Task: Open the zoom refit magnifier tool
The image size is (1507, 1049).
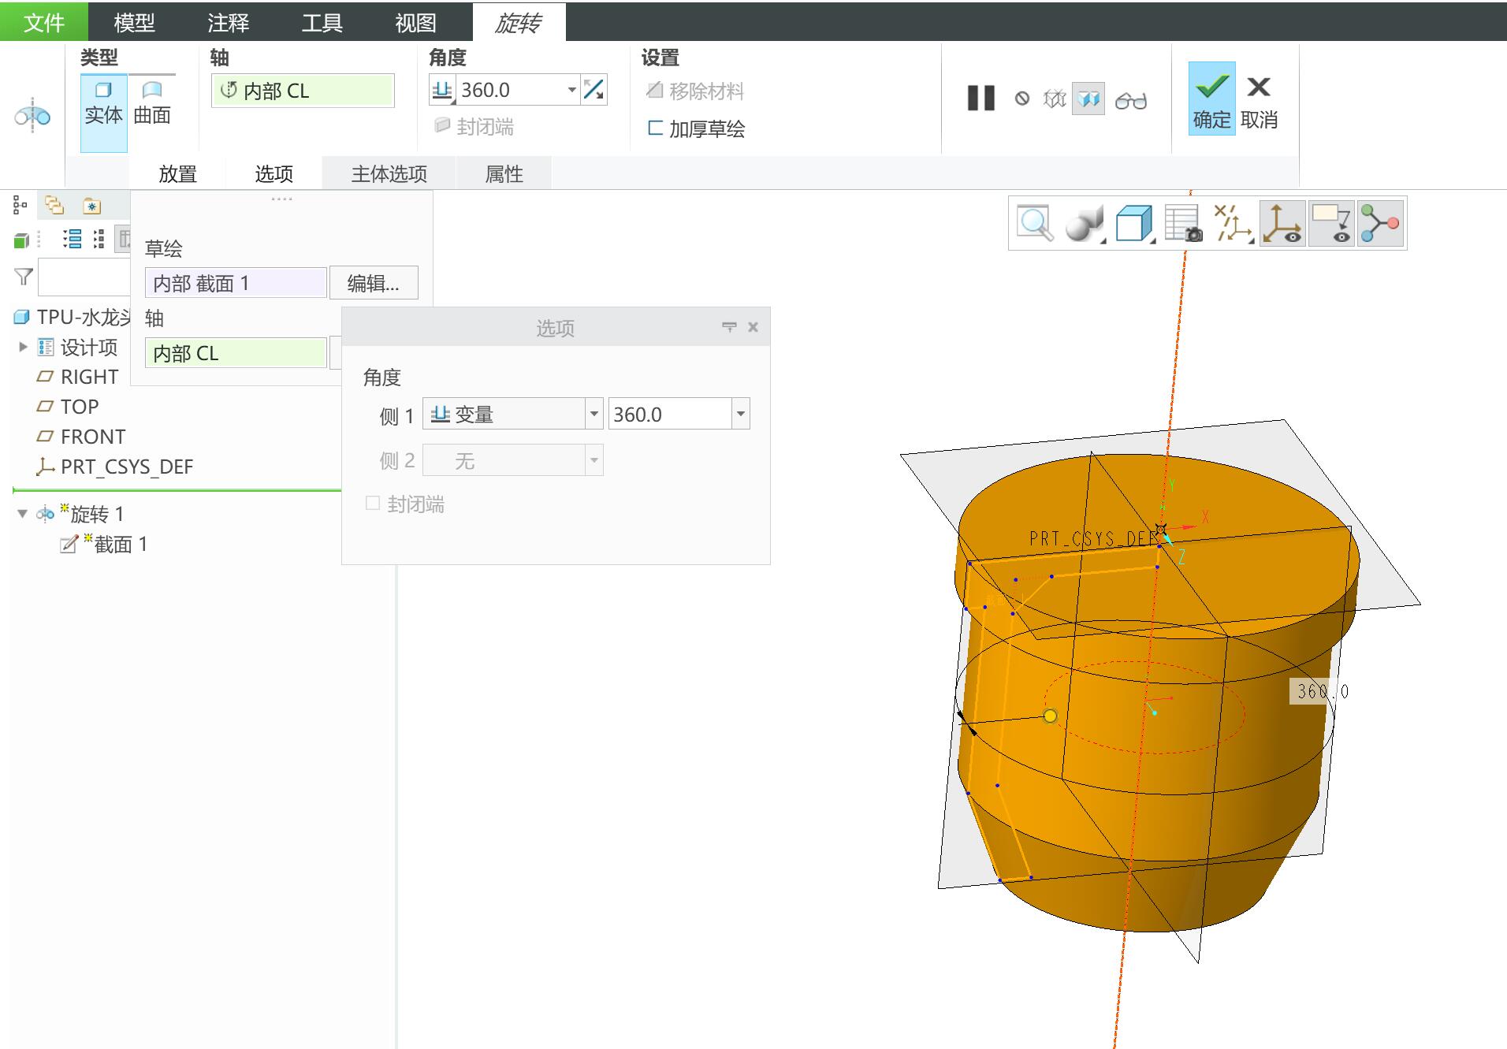Action: pyautogui.click(x=1035, y=224)
